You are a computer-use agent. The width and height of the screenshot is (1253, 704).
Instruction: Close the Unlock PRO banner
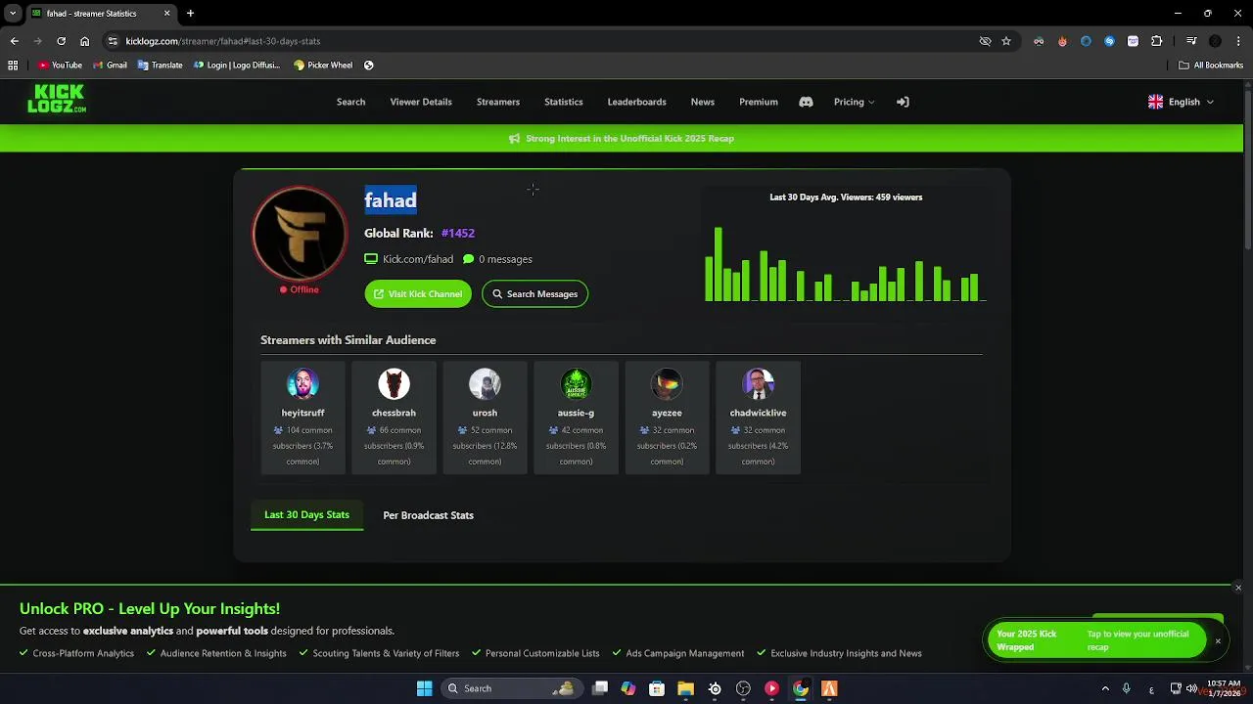1238,588
